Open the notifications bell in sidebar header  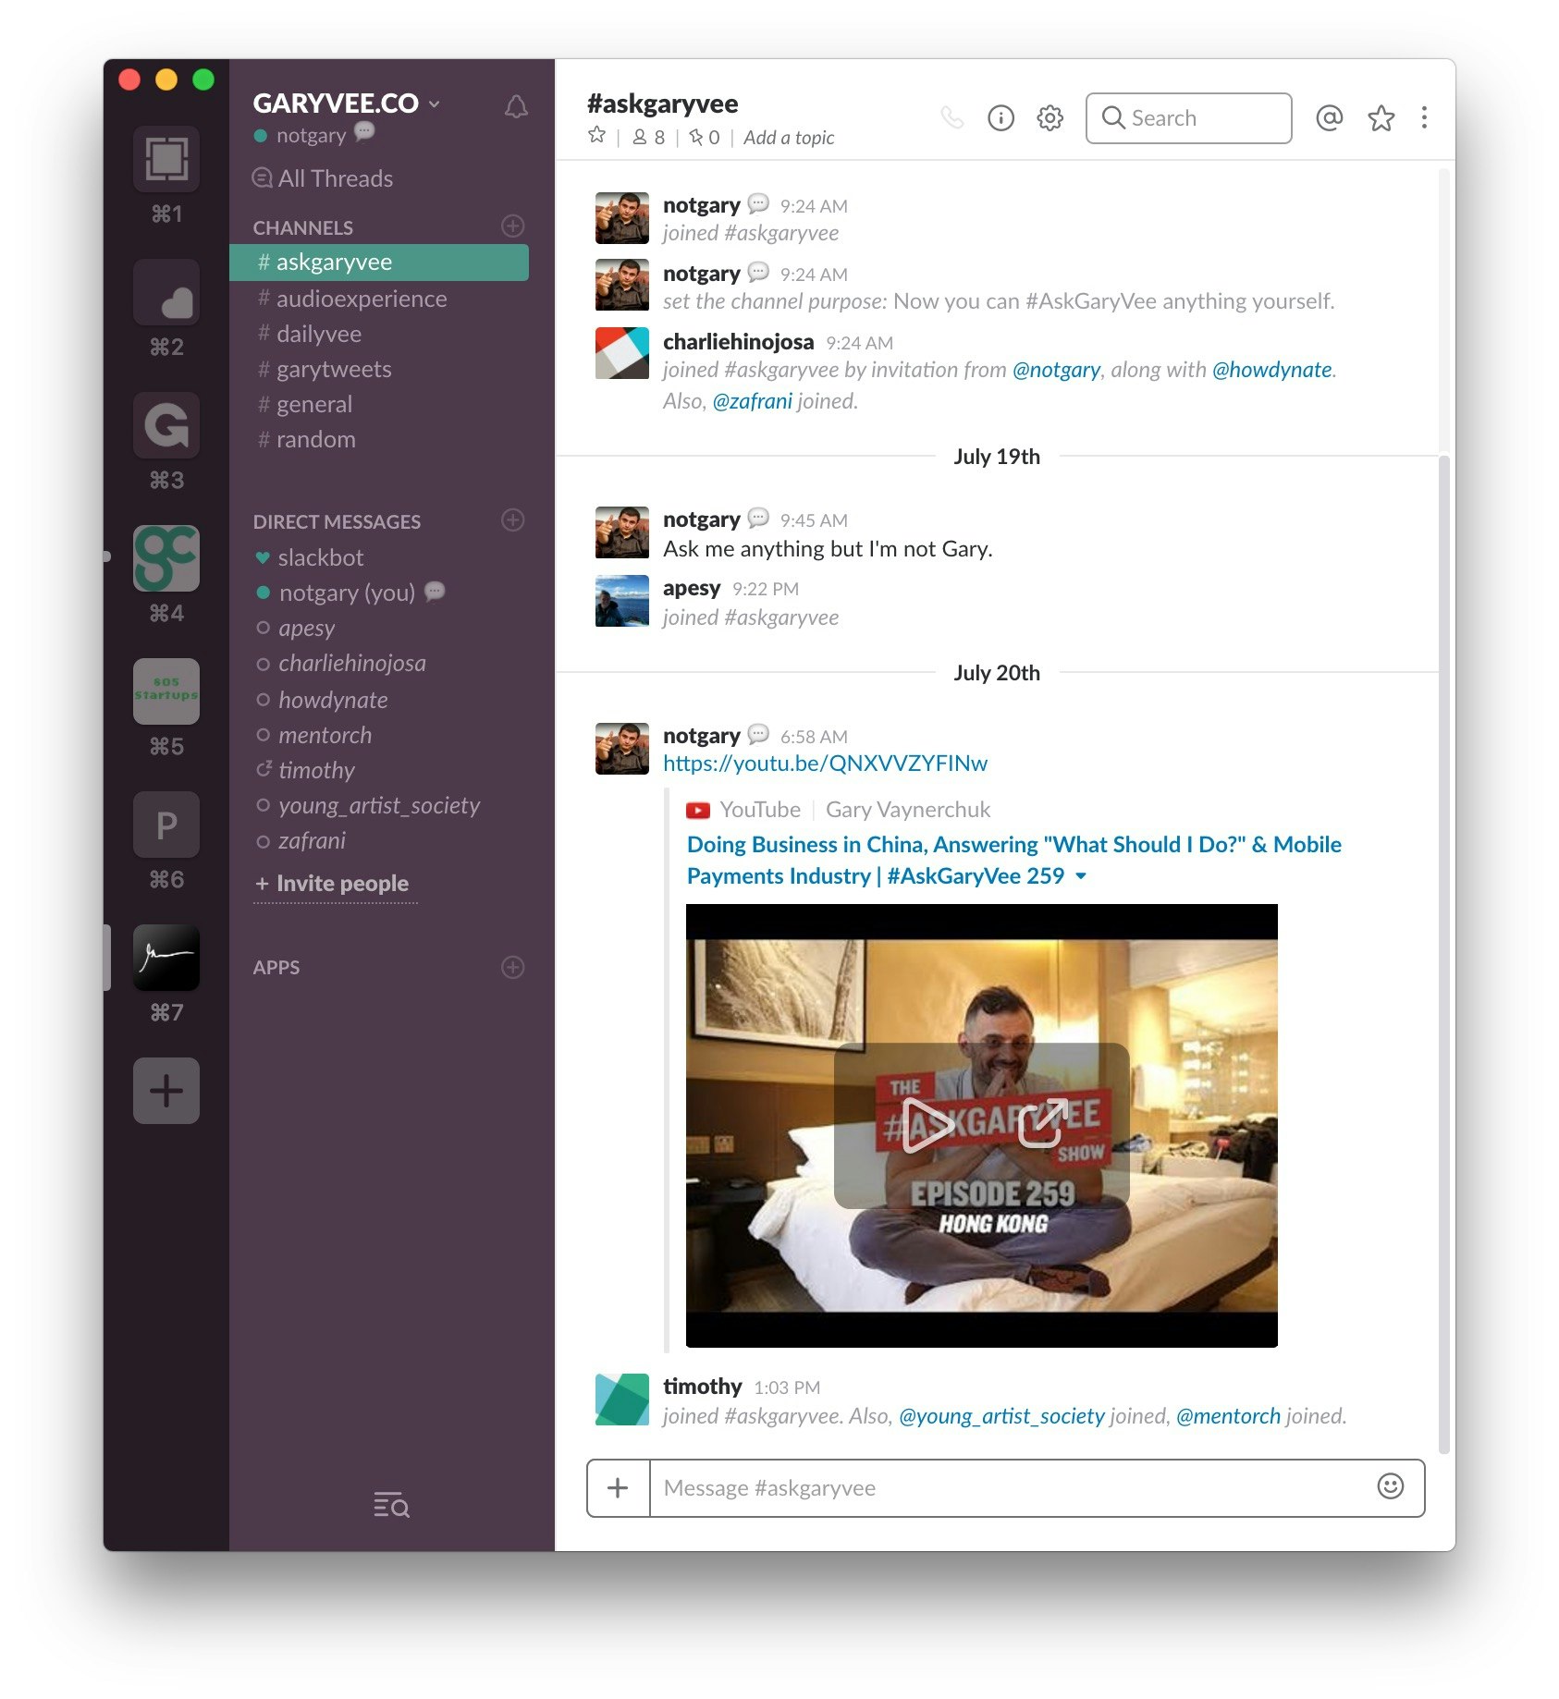click(x=516, y=107)
